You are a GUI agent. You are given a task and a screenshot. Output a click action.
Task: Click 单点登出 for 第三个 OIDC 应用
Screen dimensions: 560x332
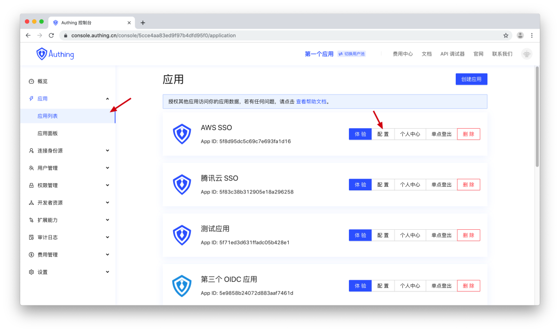click(441, 286)
